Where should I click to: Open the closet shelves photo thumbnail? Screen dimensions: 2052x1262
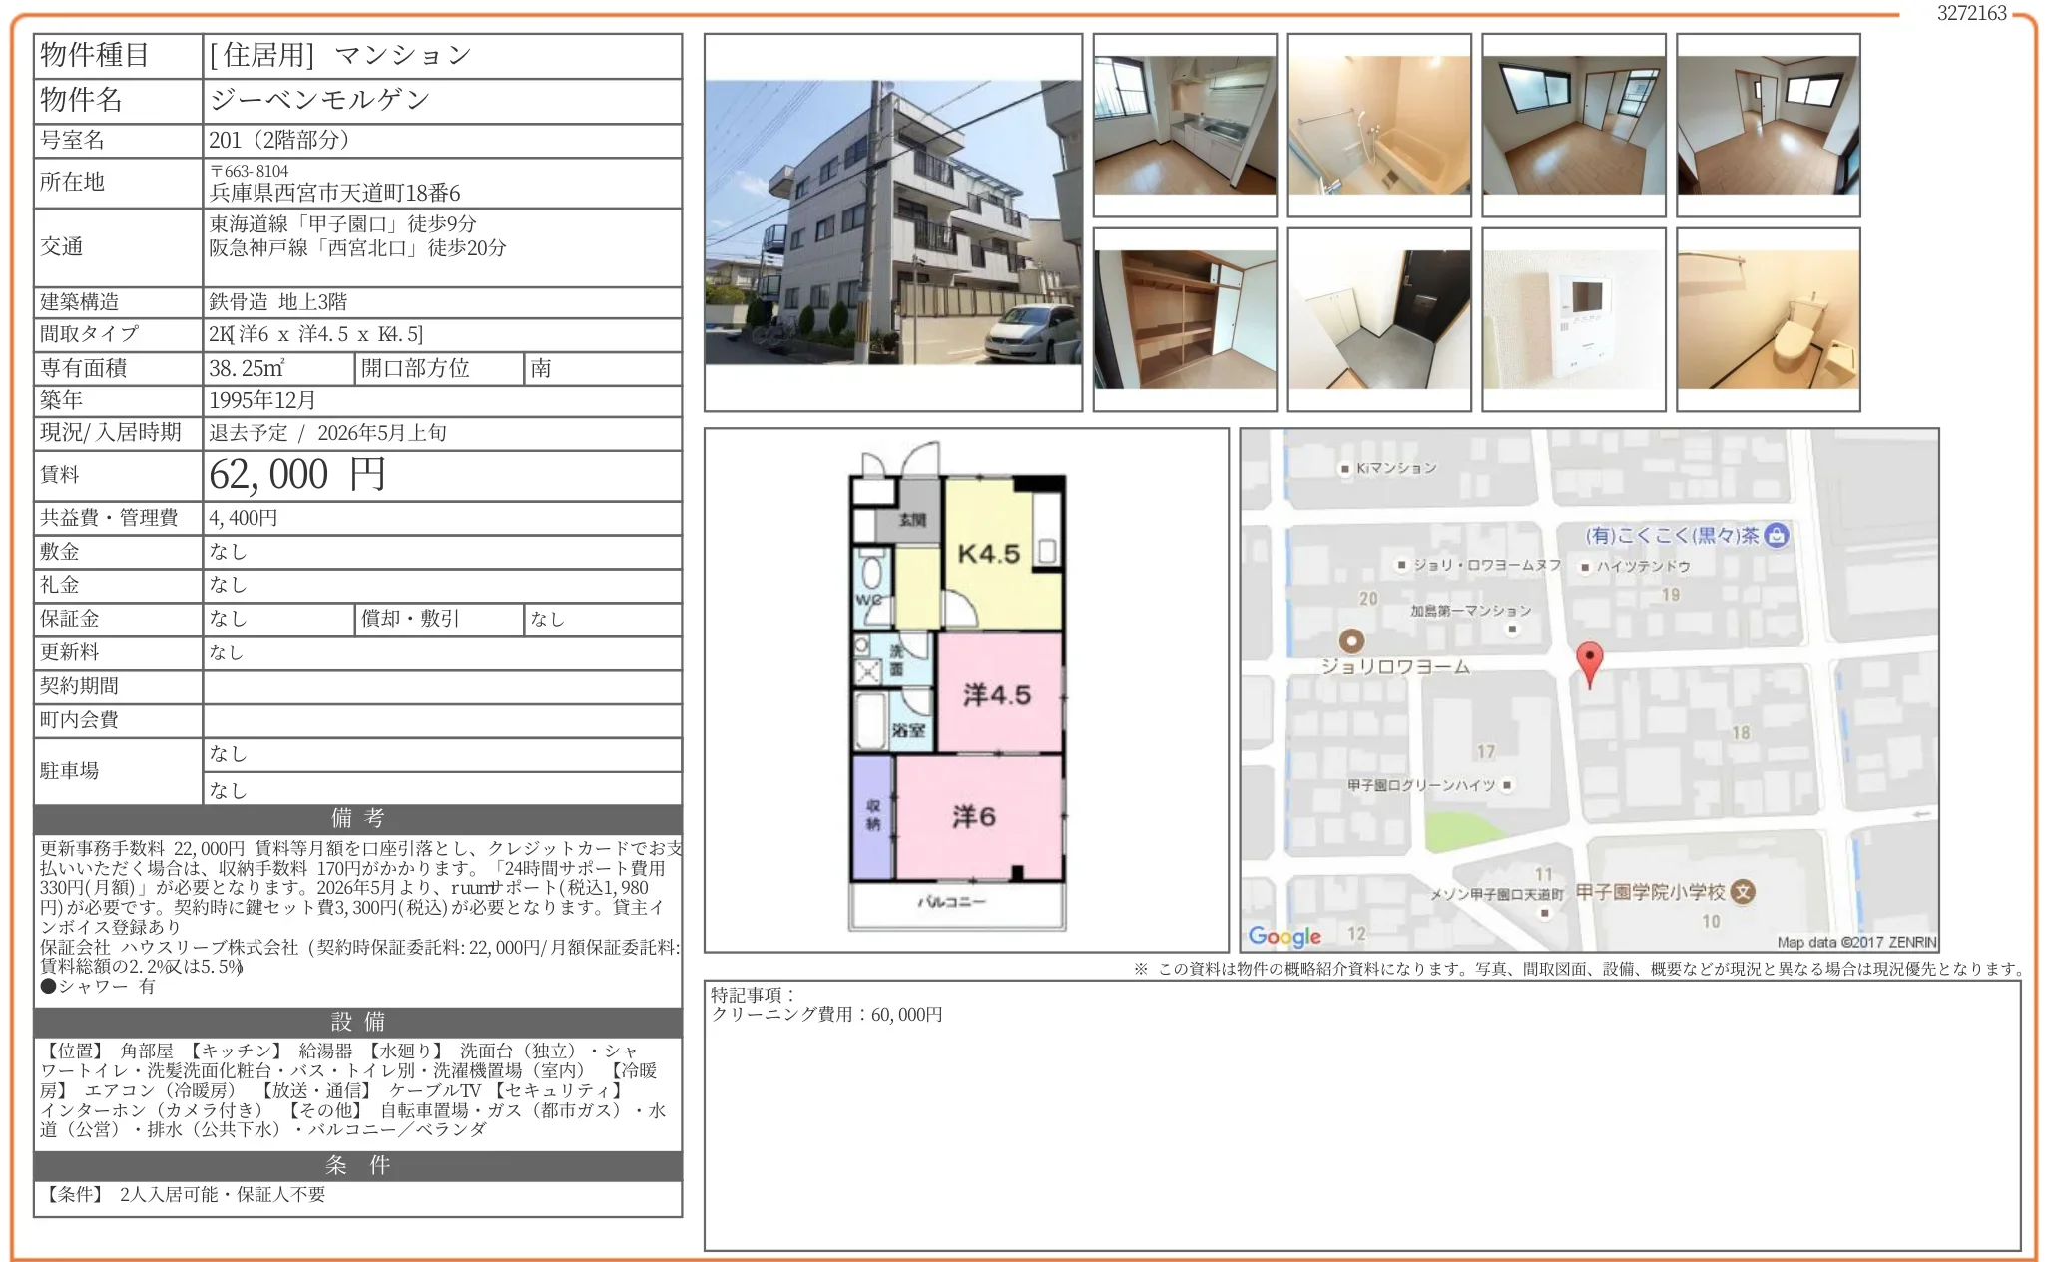click(1185, 319)
